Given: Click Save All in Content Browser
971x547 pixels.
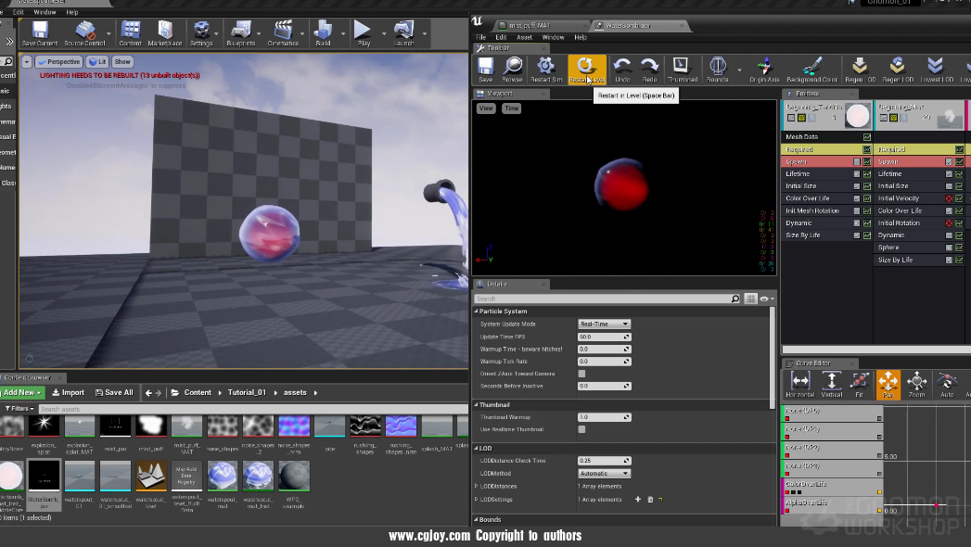Looking at the screenshot, I should (114, 392).
